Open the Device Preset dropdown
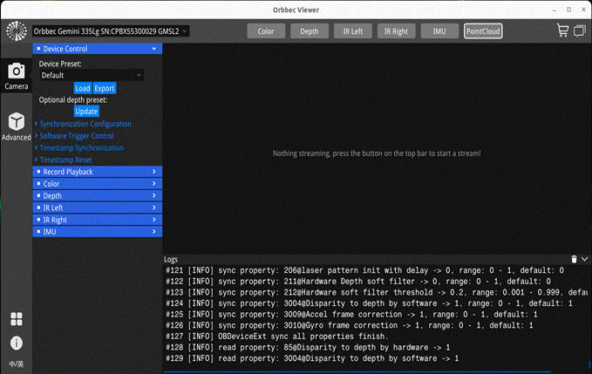 [x=92, y=75]
